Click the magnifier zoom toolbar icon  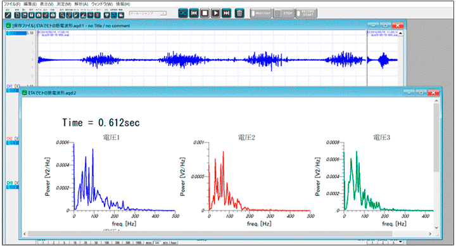[62, 15]
